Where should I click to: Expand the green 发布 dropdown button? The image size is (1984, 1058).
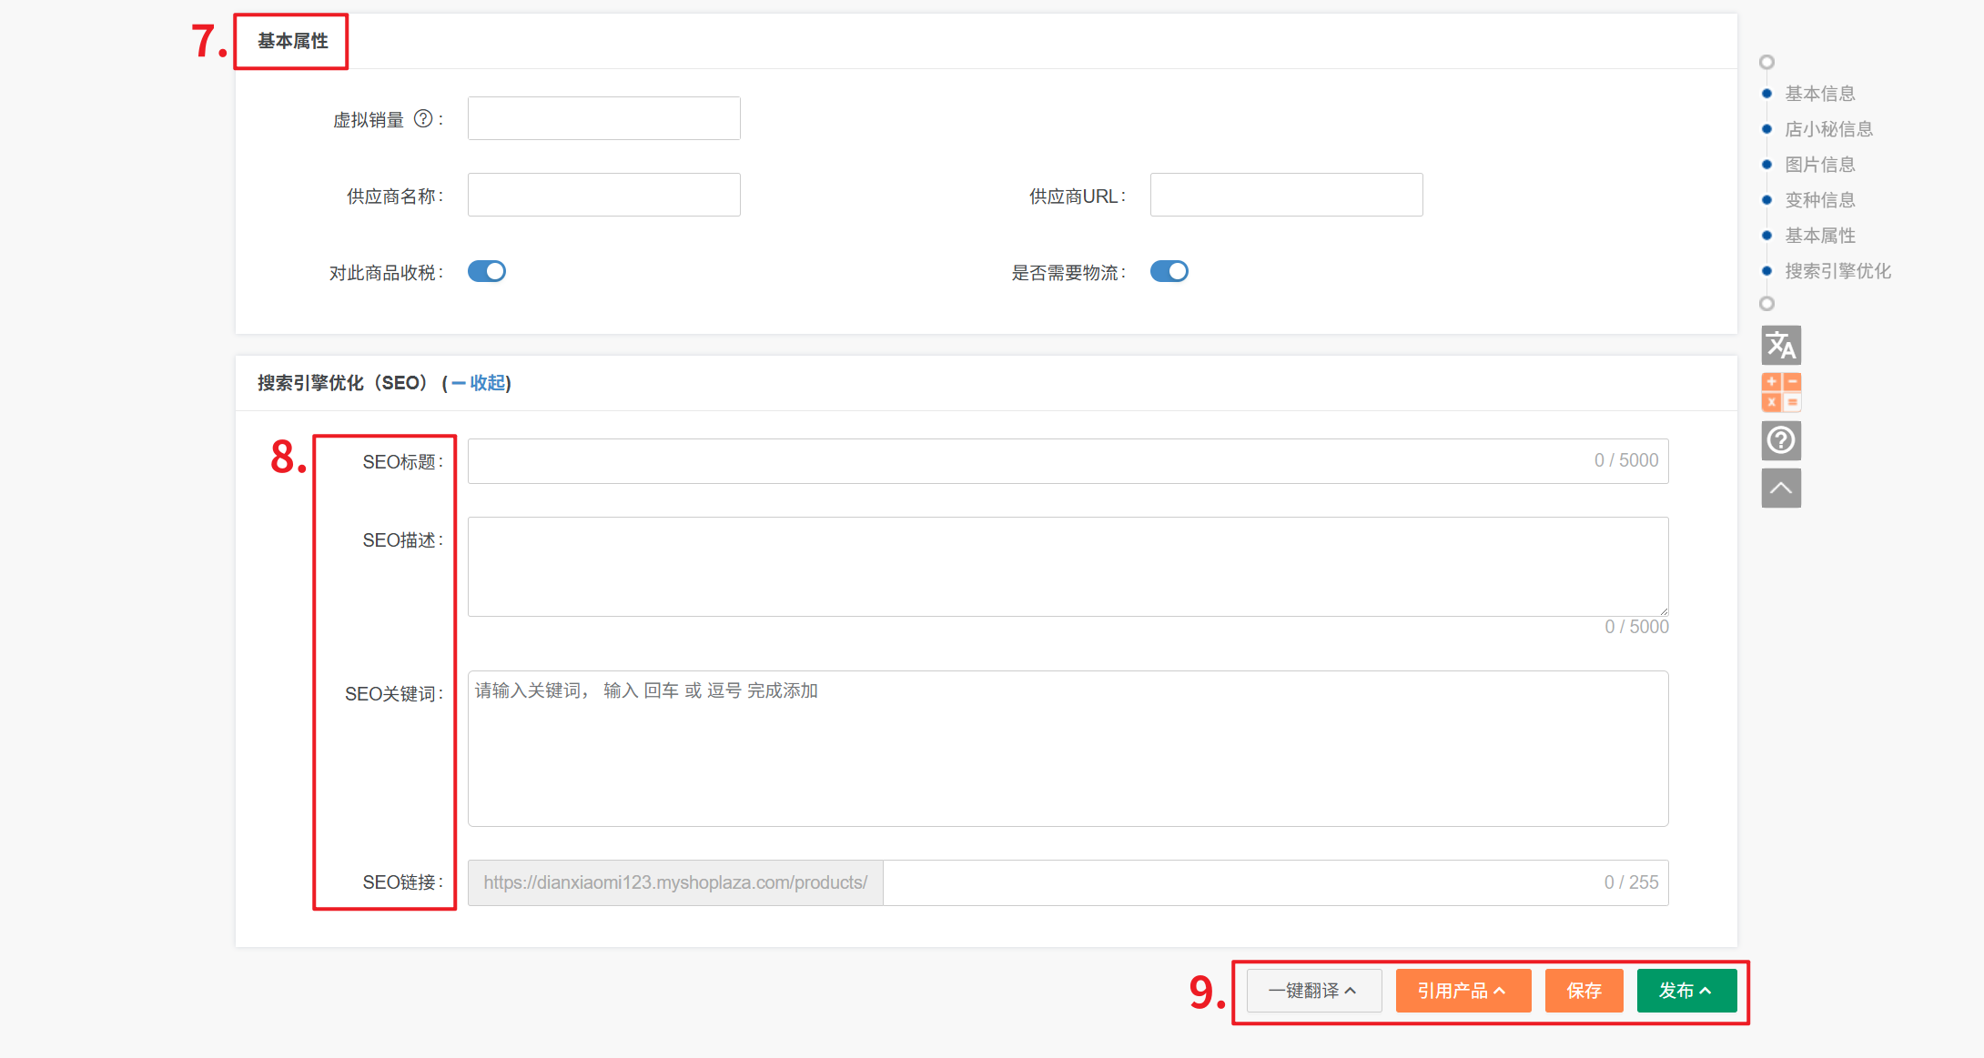1685,991
